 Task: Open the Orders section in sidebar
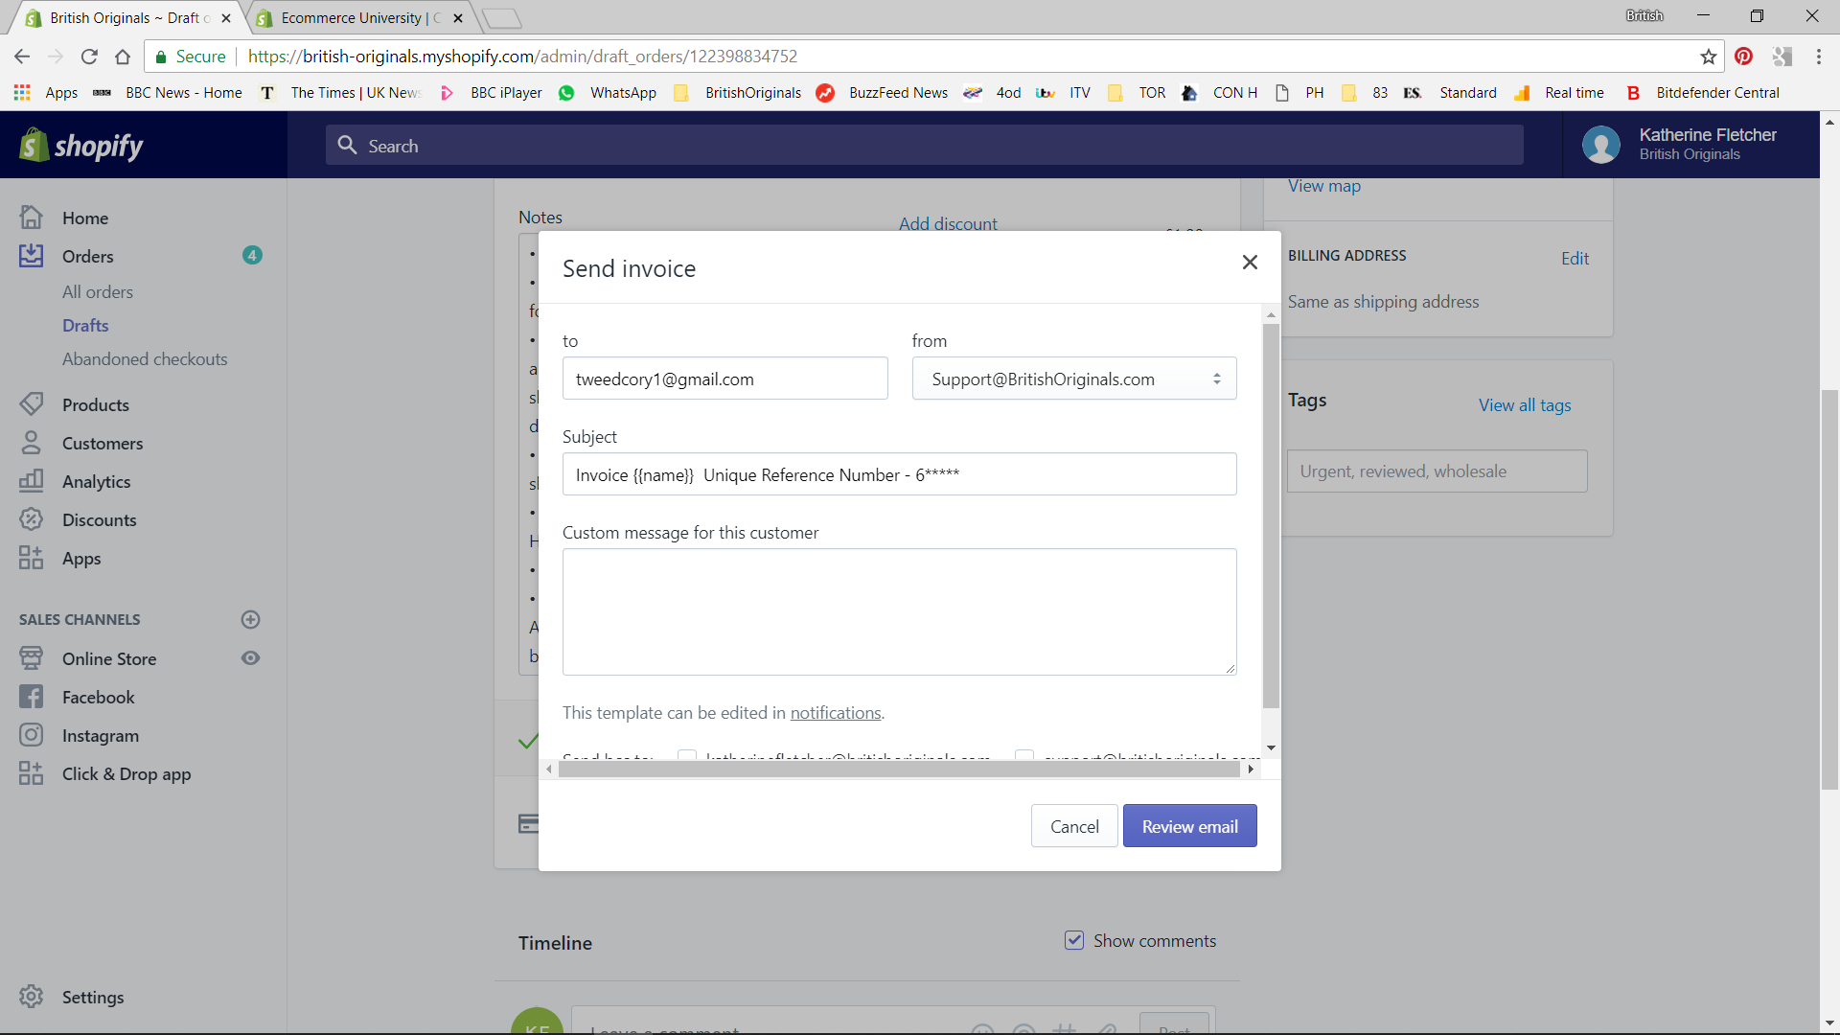[86, 255]
